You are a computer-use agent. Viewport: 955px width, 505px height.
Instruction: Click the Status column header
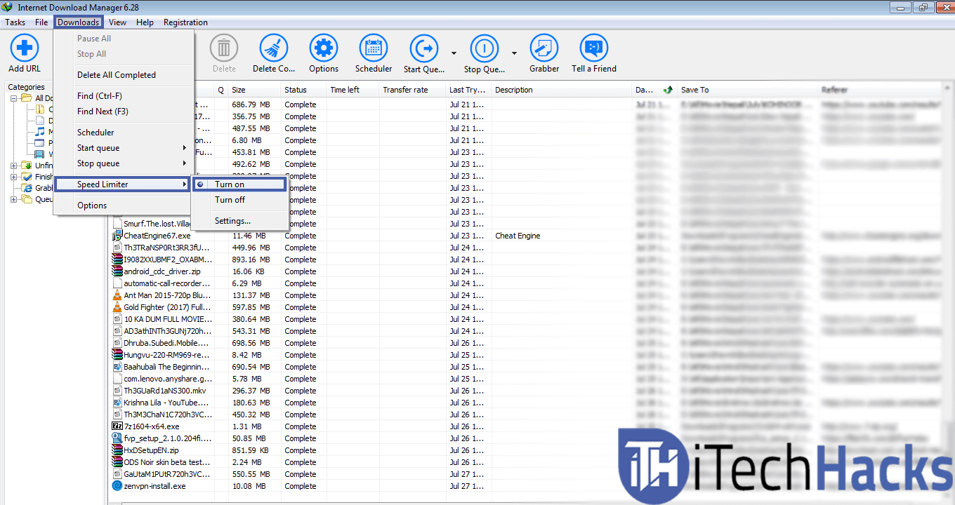[x=296, y=90]
